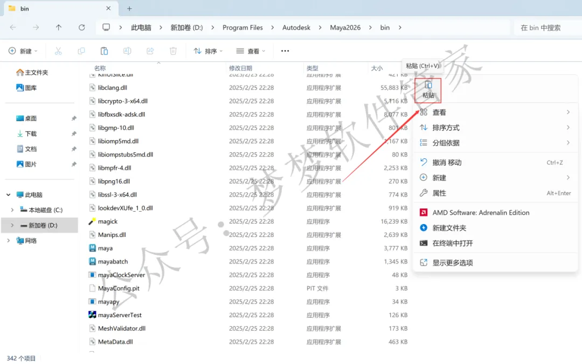The width and height of the screenshot is (582, 364).
Task: Click the Delete trash toolbar icon
Action: click(173, 51)
